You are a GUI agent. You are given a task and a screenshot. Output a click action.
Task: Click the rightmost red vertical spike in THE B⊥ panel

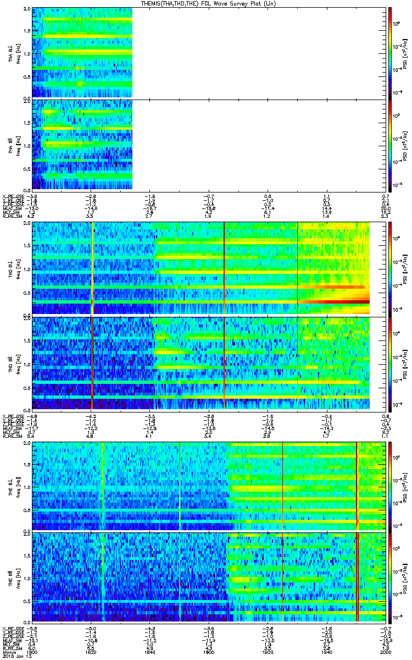pos(357,486)
